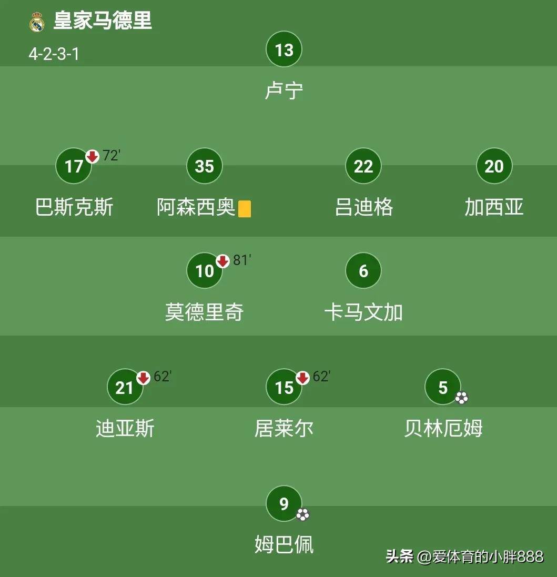Click the 4-2-3-1 formation label
This screenshot has height=577, width=557.
pos(54,54)
